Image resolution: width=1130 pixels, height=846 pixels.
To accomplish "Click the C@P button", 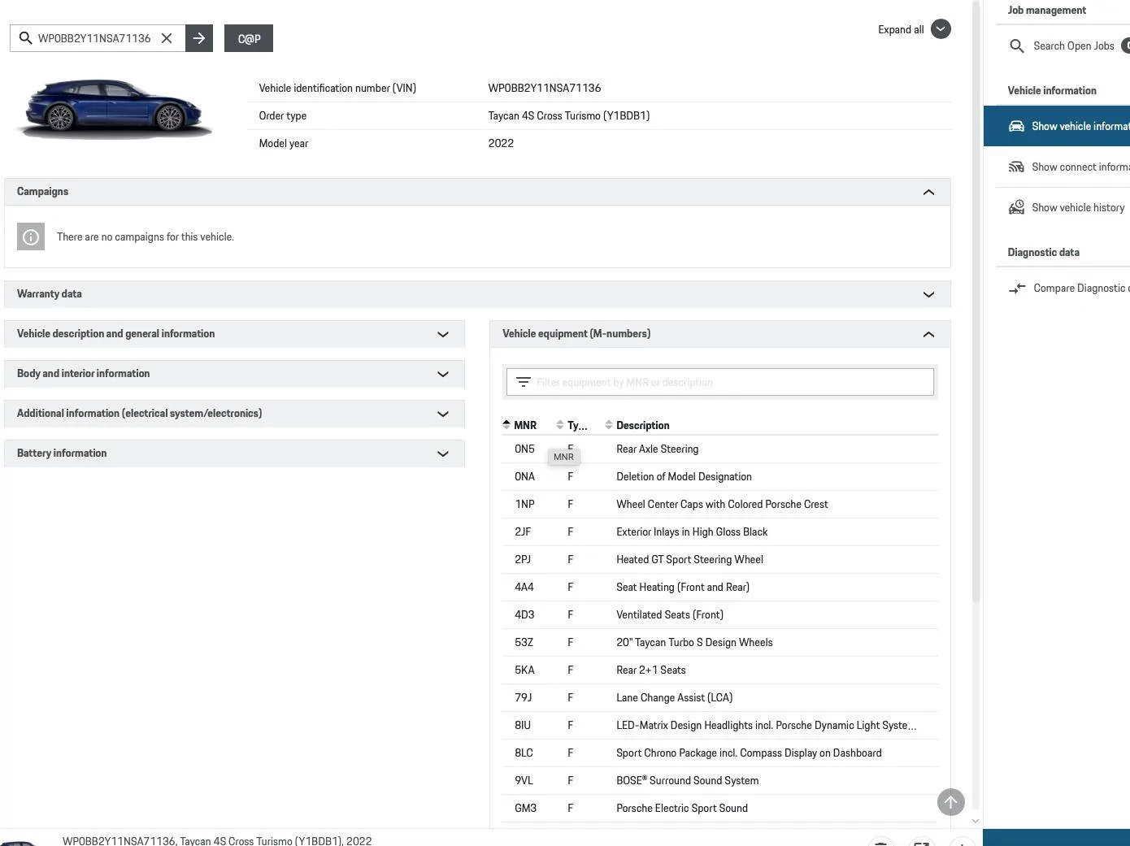I will tap(249, 38).
